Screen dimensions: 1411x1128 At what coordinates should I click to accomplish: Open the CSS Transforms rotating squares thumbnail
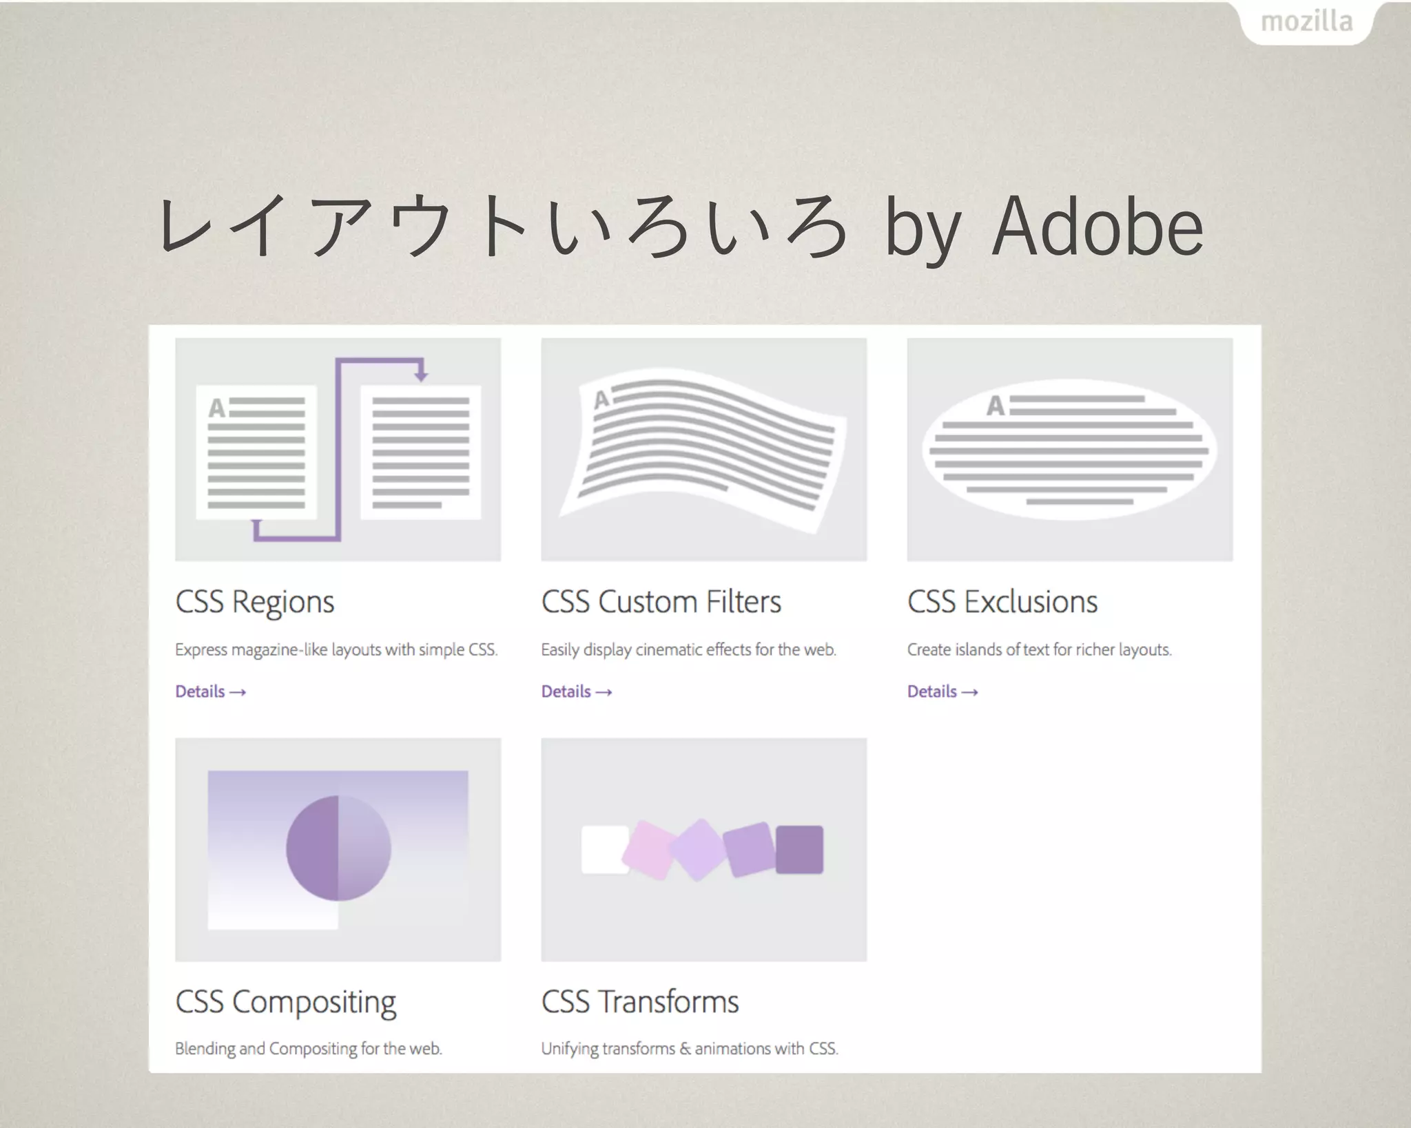703,849
